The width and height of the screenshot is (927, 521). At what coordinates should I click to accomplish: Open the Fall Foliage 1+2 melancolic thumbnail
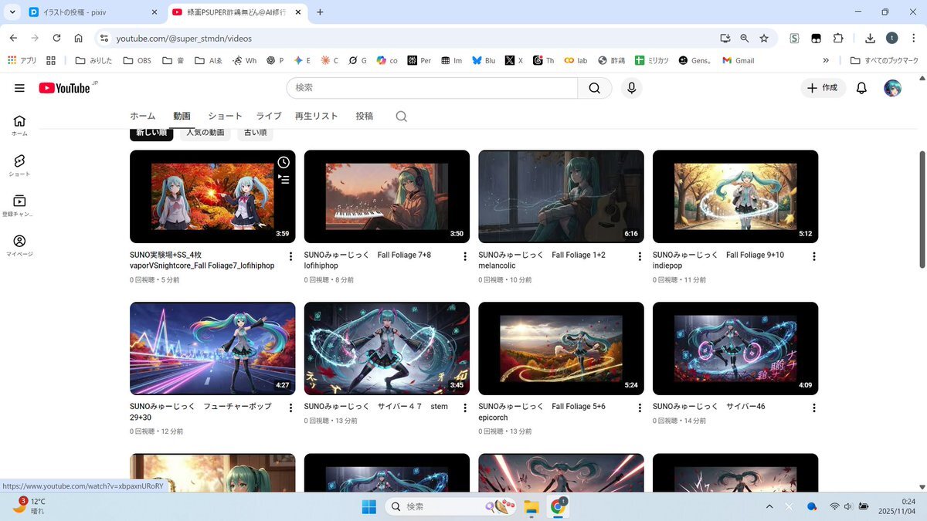click(x=561, y=196)
